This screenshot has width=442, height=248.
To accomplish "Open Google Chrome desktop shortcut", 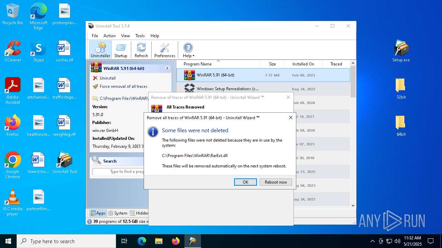I will point(13,165).
